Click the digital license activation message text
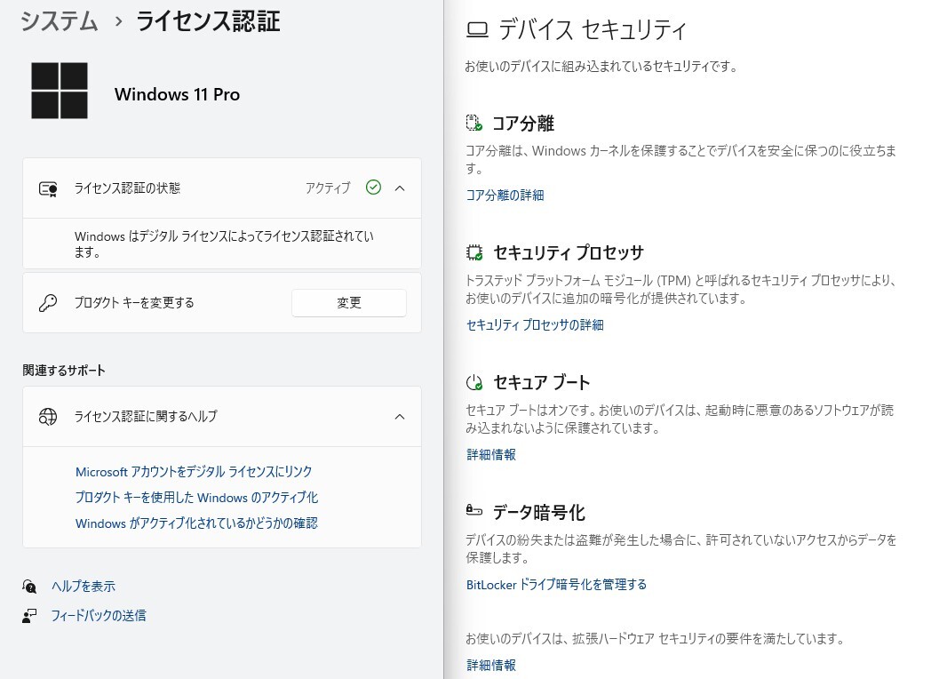Viewport: 931px width, 679px height. 225,244
